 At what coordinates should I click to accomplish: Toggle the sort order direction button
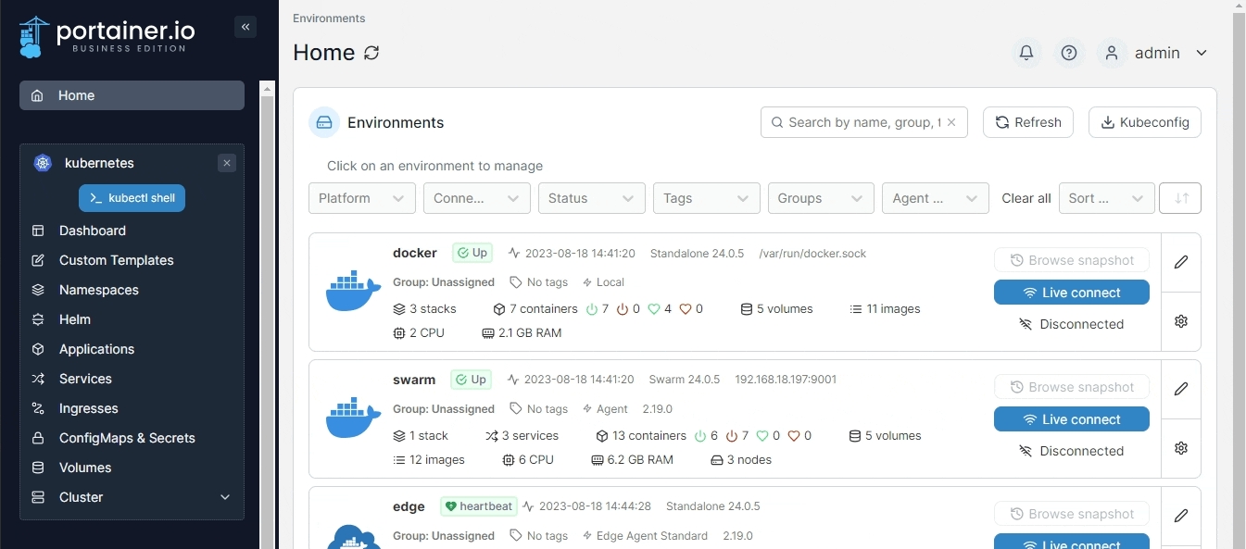[1180, 198]
